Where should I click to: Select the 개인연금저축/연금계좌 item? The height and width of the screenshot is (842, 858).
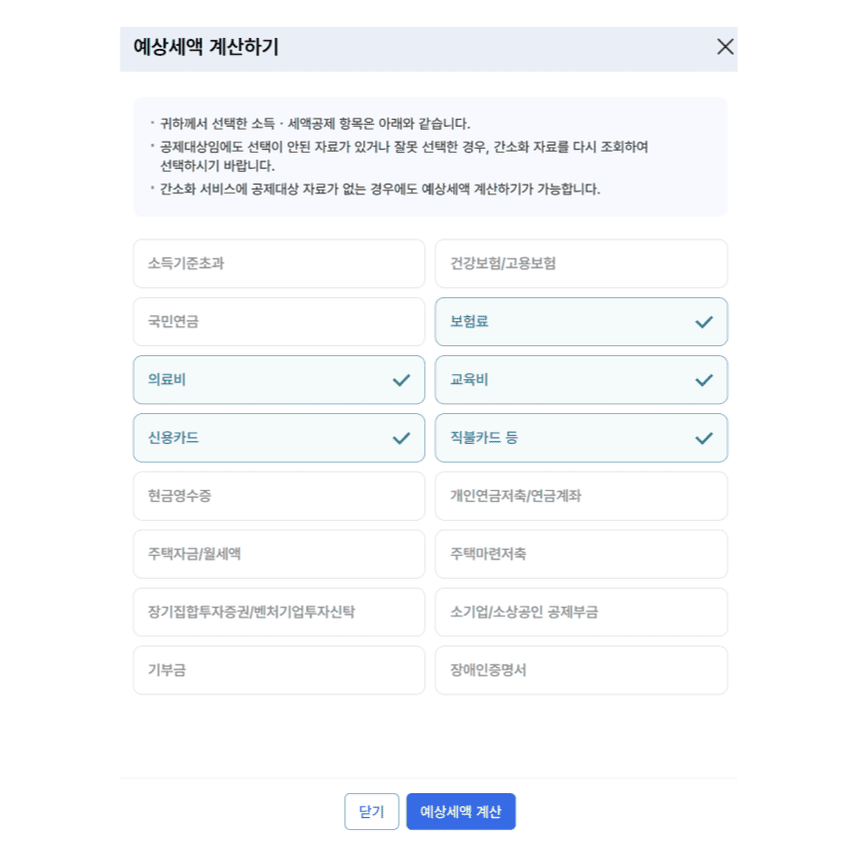point(581,496)
